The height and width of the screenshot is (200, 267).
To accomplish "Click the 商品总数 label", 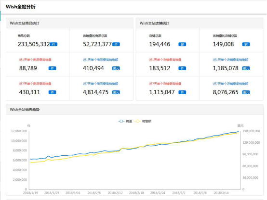I will coord(24,36).
